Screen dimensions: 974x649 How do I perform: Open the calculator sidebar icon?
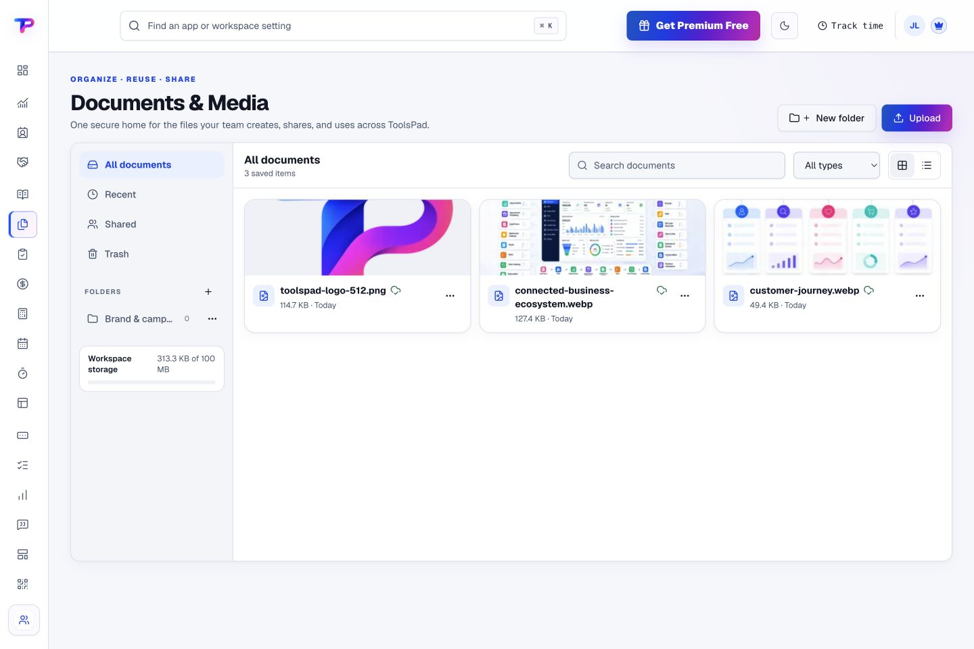(x=22, y=314)
